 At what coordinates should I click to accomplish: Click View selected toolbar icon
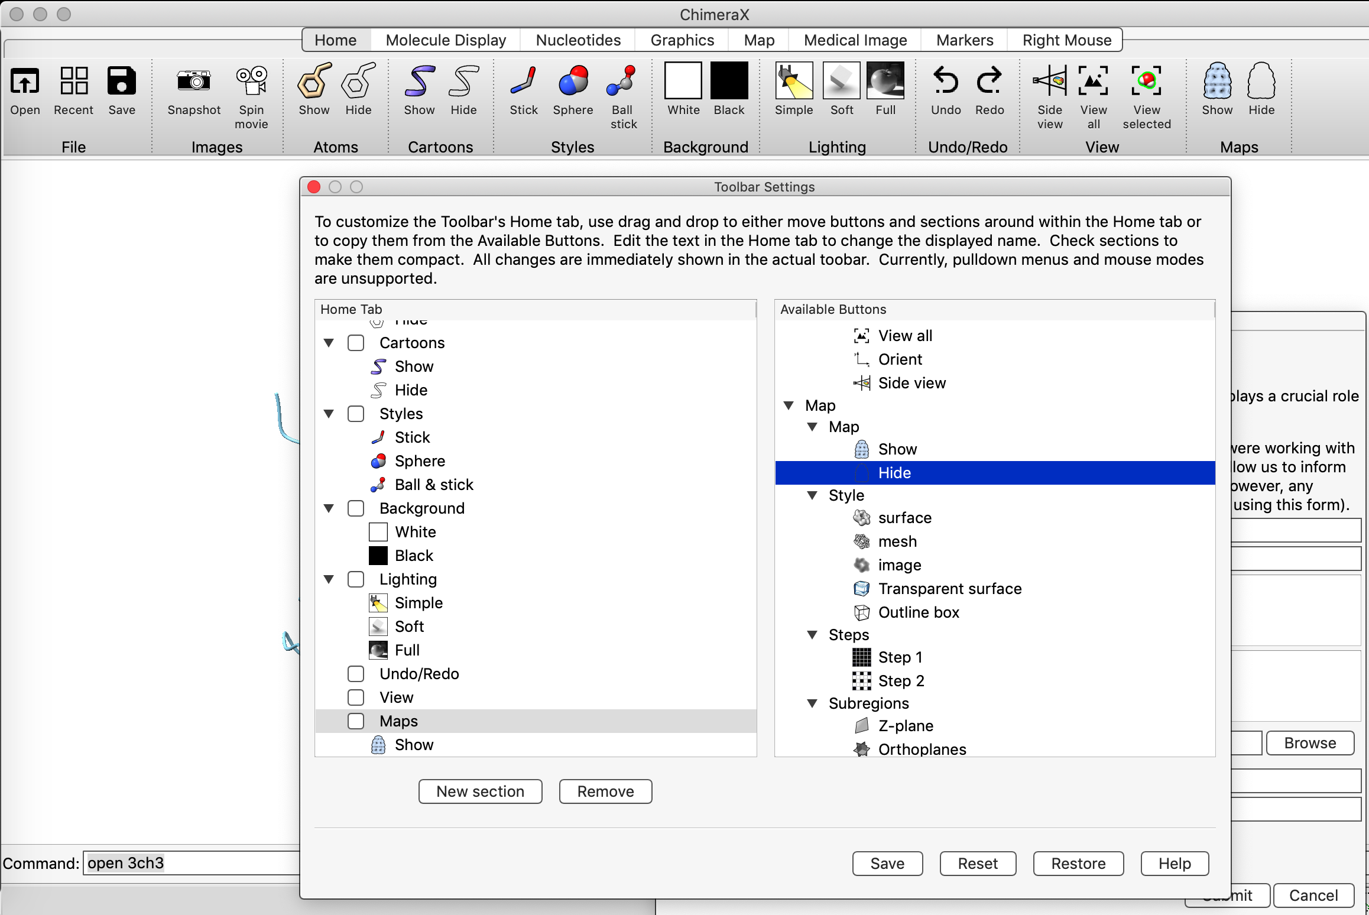pyautogui.click(x=1146, y=81)
